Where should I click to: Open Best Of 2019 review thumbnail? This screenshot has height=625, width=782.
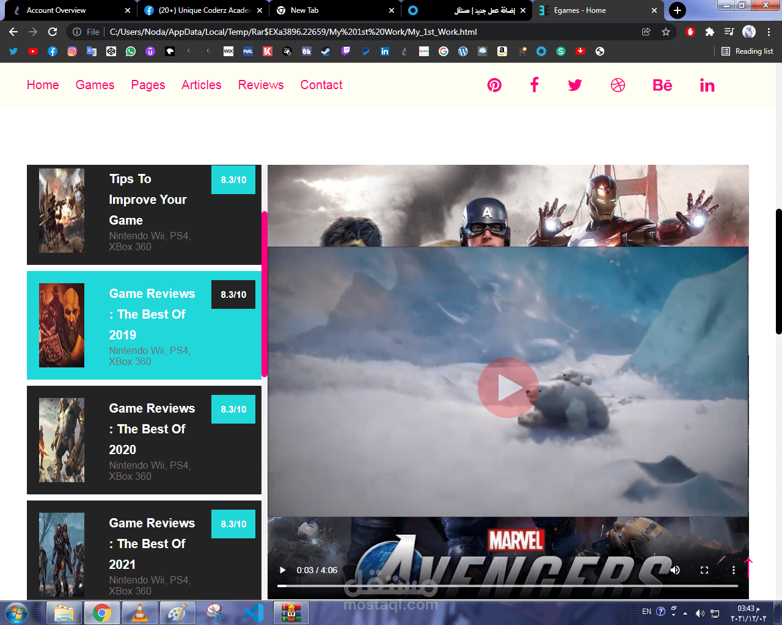62,325
